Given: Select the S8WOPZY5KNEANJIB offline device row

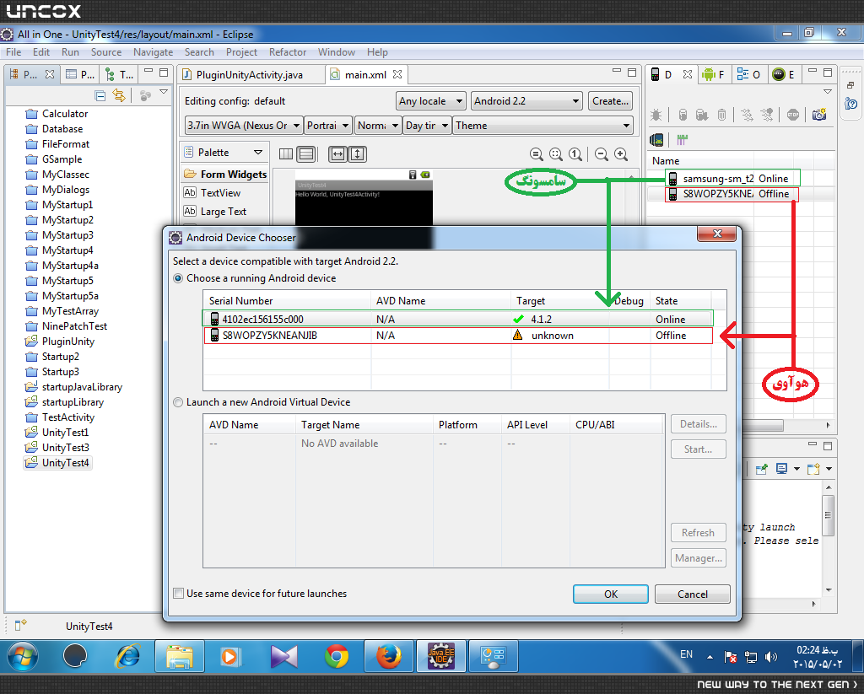Looking at the screenshot, I should (458, 336).
